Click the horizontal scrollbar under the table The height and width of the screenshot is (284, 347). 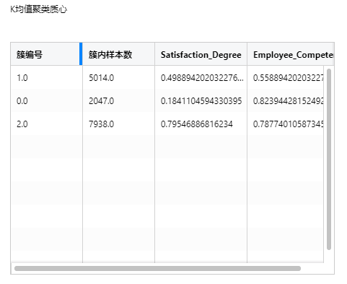click(x=157, y=268)
